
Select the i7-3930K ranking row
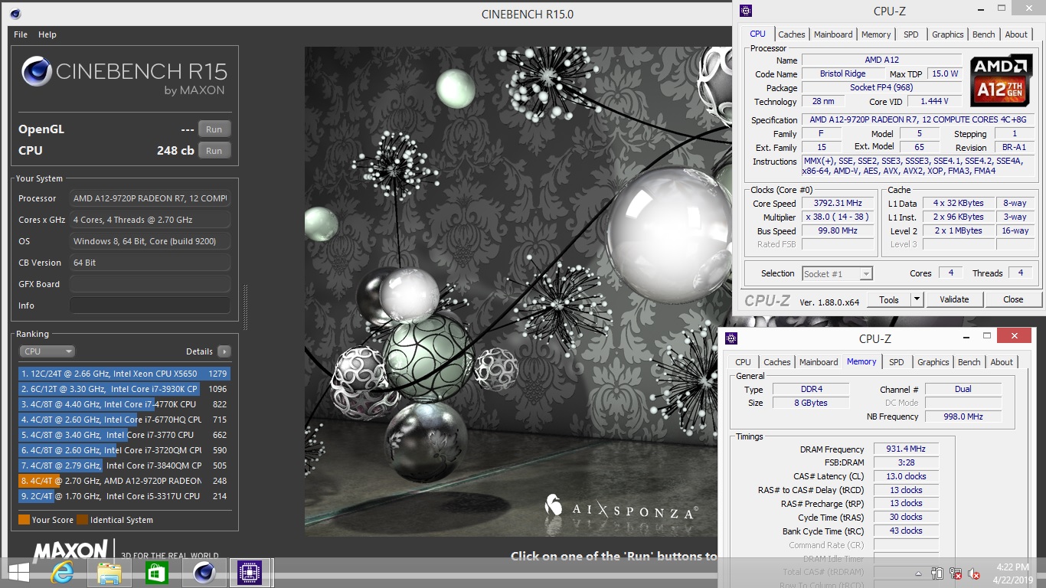tap(125, 389)
